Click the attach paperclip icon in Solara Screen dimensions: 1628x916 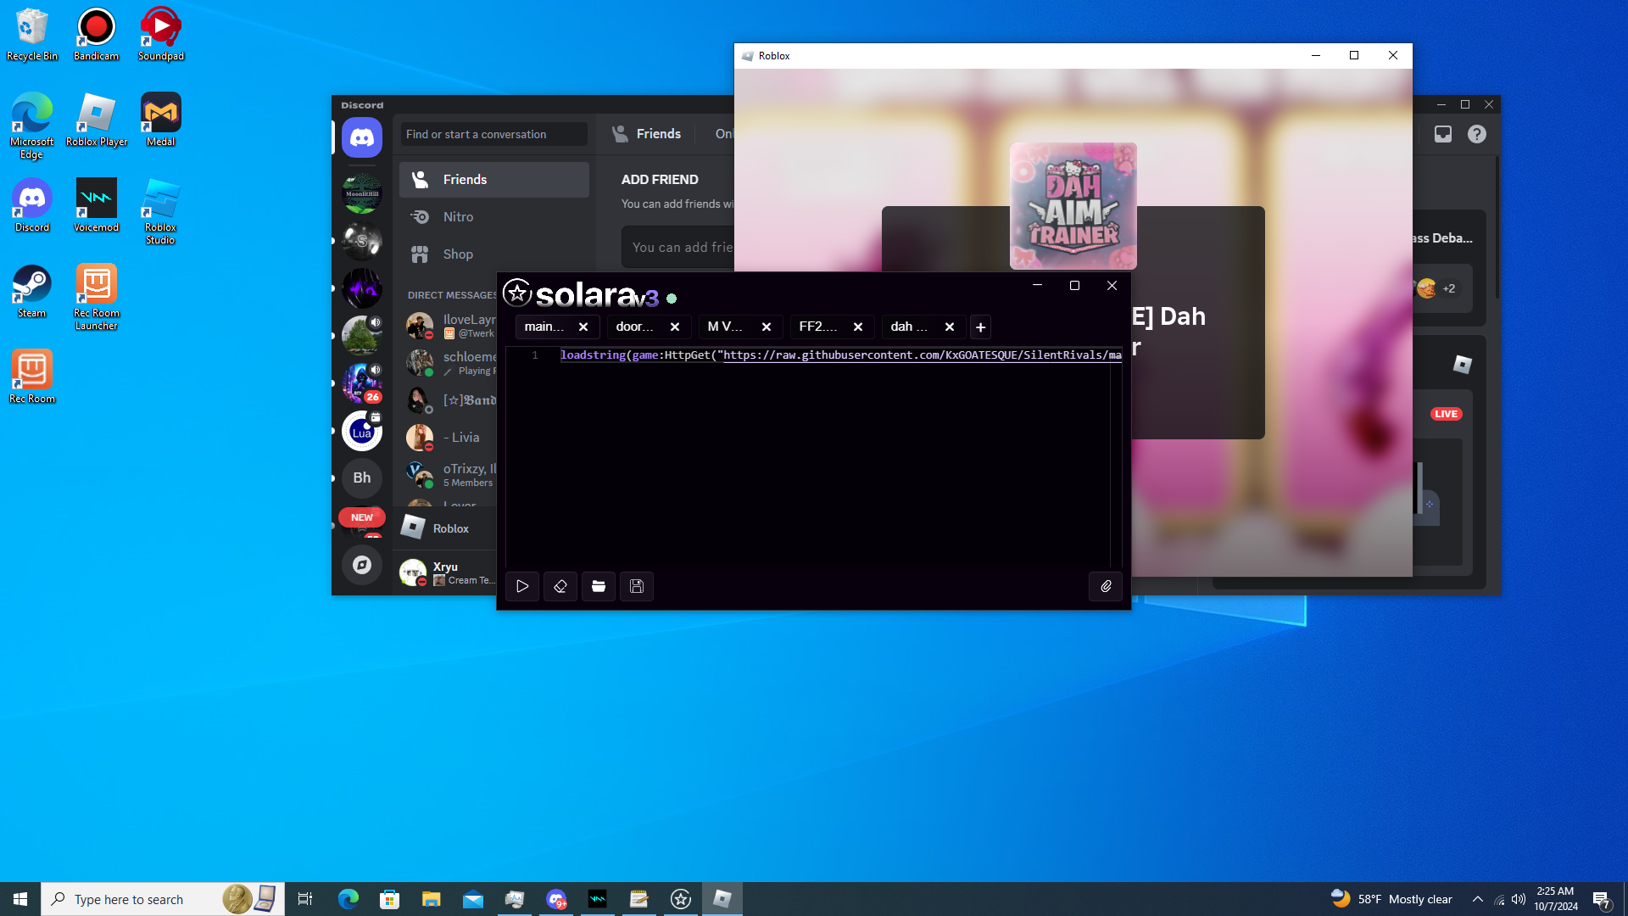1106,586
